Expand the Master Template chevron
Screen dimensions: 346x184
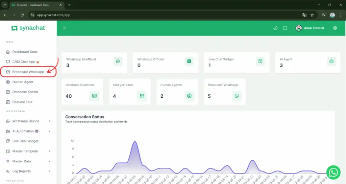[49, 151]
